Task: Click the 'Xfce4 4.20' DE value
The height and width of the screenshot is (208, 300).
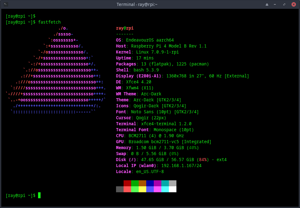Action: tap(138, 82)
